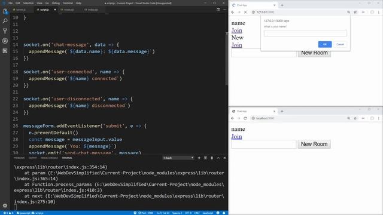Stop page loading in top Chrome window
This screenshot has height=215, width=383.
pos(245,12)
